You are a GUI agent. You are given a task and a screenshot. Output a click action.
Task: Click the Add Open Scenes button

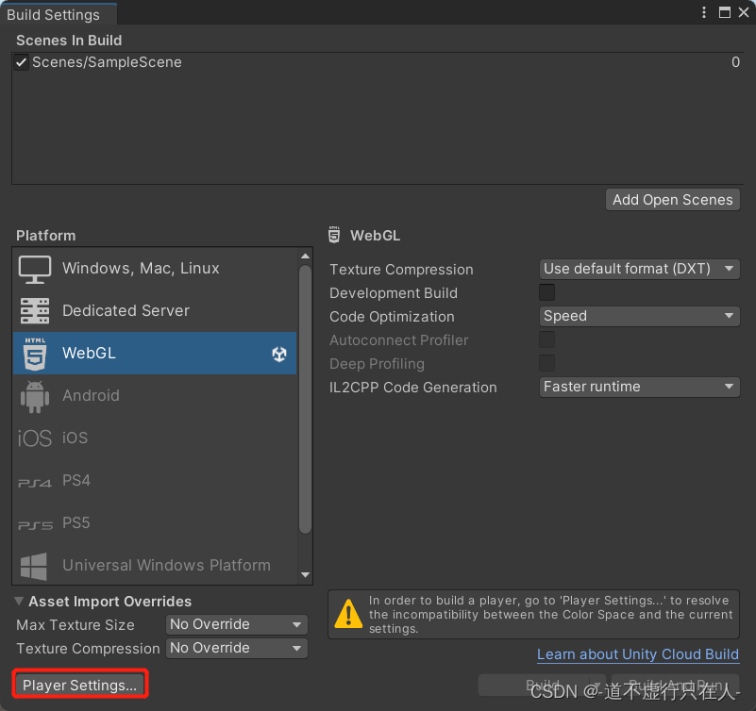[x=673, y=199]
